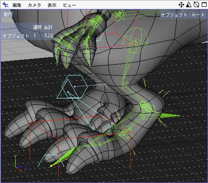Select the zoom view triangle icon
This screenshot has height=183, width=208.
click(x=189, y=5)
